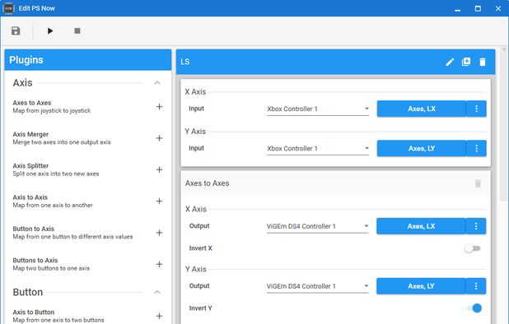The width and height of the screenshot is (509, 324).
Task: Open Y Axis output ViGEm device dropdown
Action: [x=317, y=286]
